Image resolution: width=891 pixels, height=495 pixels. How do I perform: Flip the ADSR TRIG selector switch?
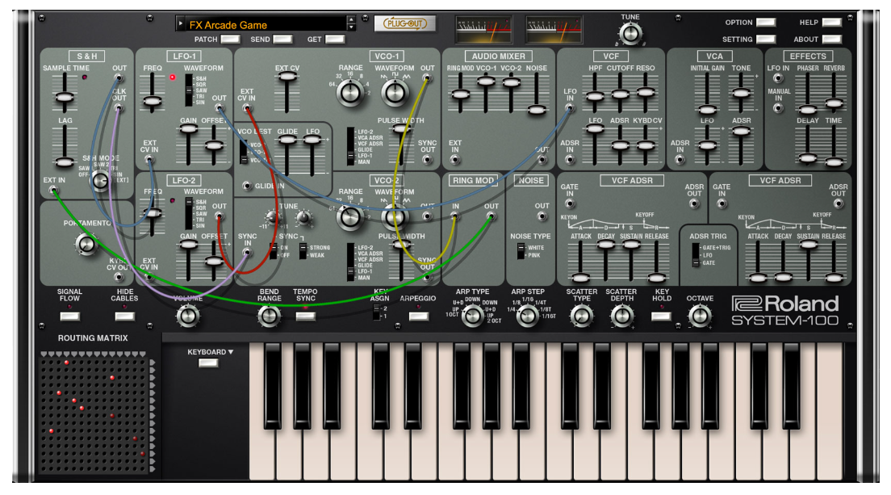tap(696, 255)
